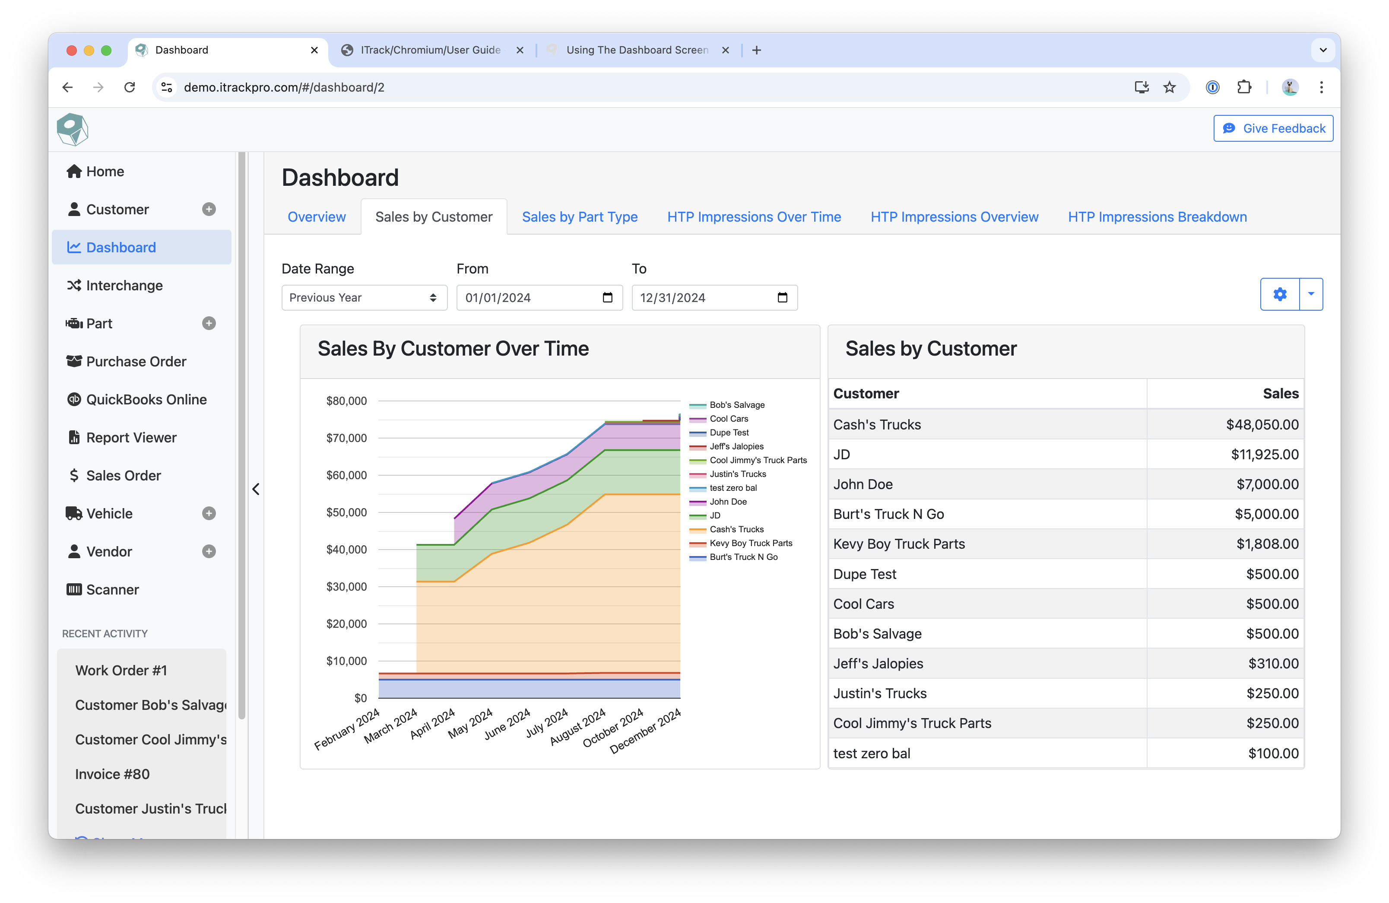Screen dimensions: 1389x903
Task: Click the browser extensions puzzle icon
Action: coord(1244,87)
